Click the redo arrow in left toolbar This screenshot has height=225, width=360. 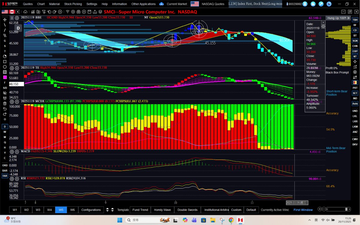pos(5,114)
